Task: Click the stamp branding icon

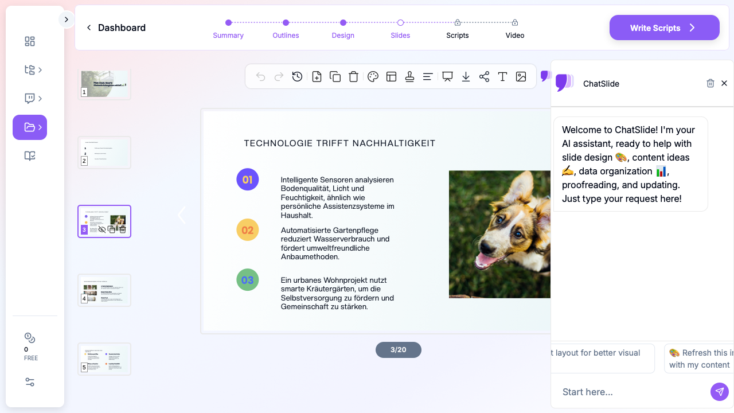Action: point(409,77)
